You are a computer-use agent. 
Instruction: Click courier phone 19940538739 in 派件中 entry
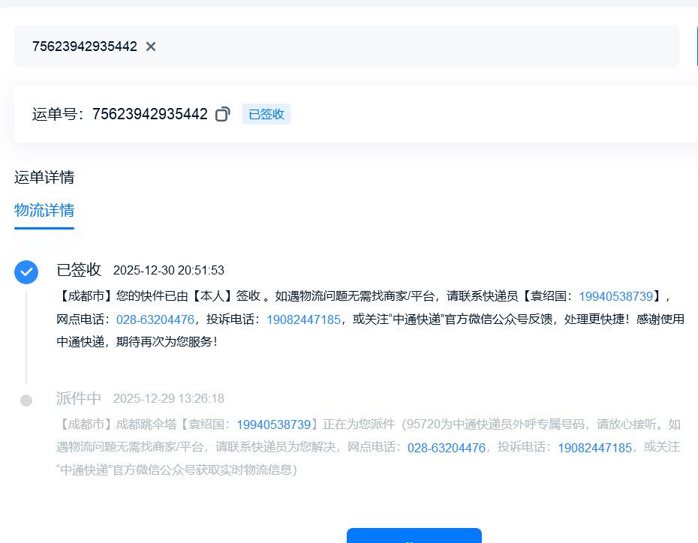273,425
